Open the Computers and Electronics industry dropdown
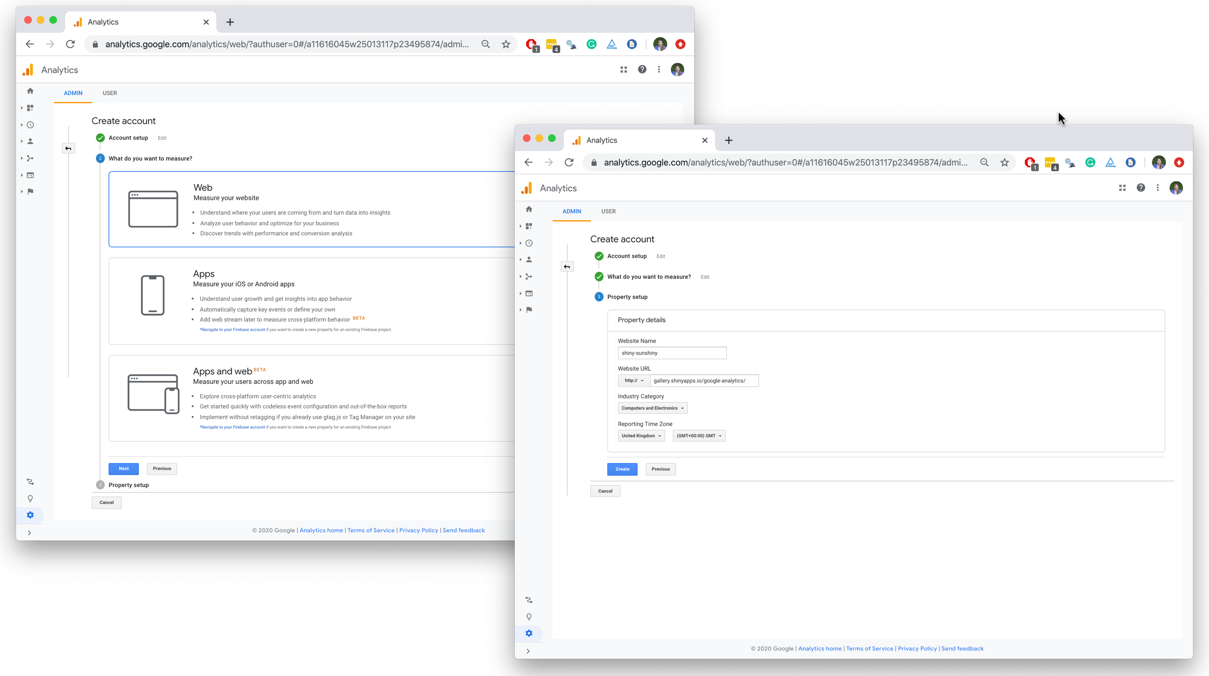This screenshot has height=676, width=1209. 652,408
